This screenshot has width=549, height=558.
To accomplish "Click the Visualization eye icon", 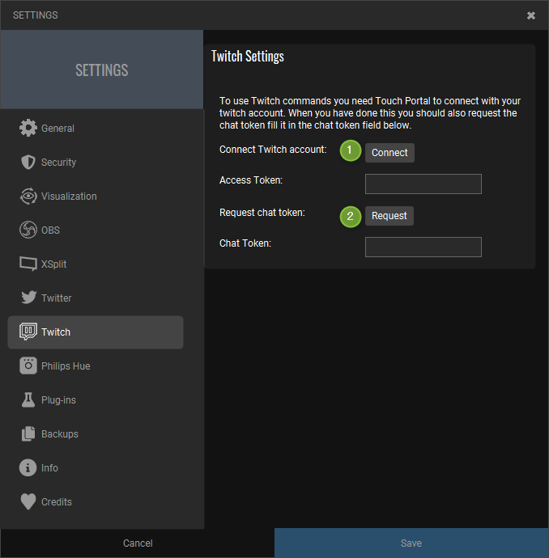I will point(28,196).
